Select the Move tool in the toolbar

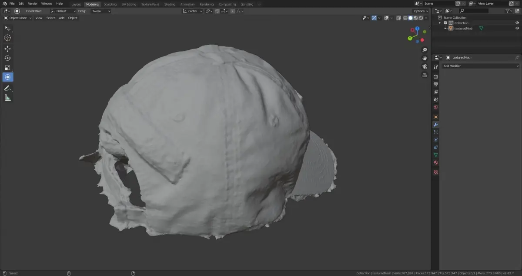[7, 49]
